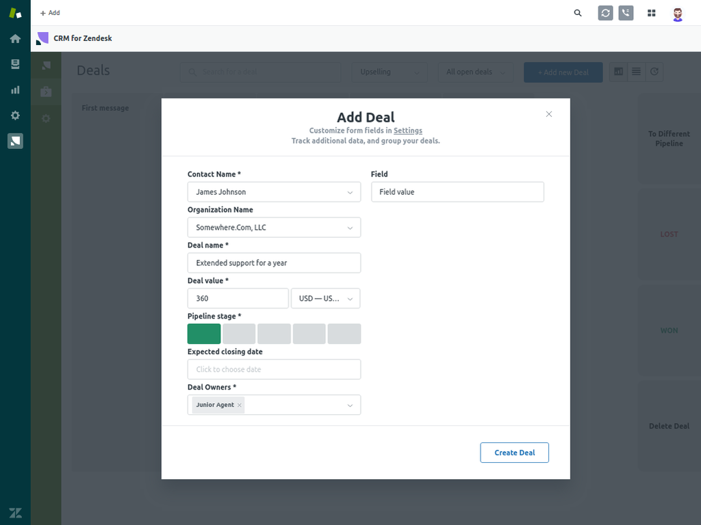
Task: Open the user profile avatar
Action: [678, 13]
